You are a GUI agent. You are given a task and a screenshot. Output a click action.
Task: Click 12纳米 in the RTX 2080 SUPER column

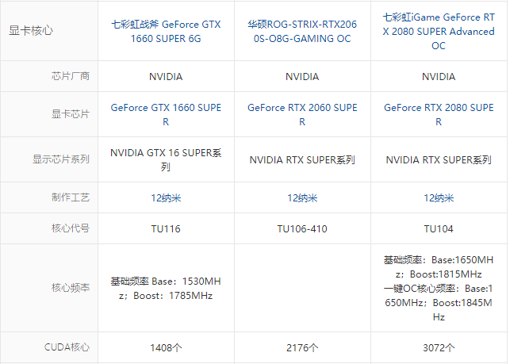pos(439,198)
